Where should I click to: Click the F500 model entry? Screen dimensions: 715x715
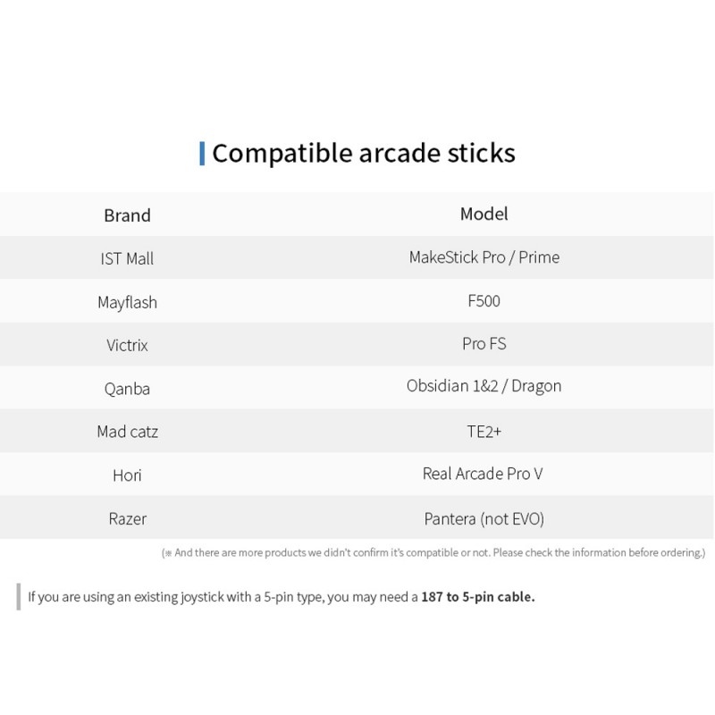pos(484,301)
